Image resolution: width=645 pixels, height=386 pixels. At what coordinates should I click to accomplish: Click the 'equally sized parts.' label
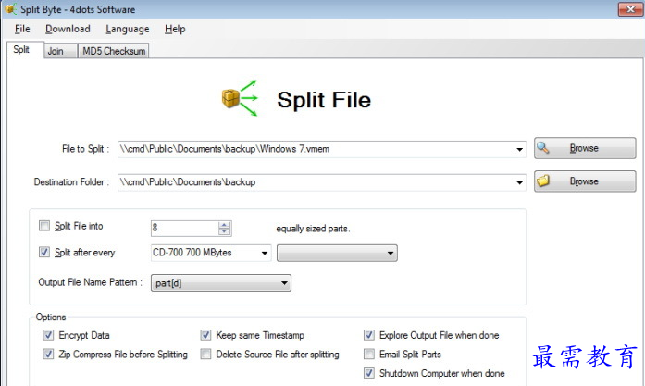(313, 229)
